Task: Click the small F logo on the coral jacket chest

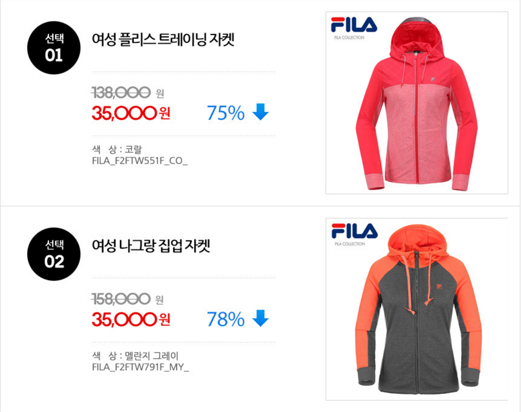Action: [x=434, y=79]
